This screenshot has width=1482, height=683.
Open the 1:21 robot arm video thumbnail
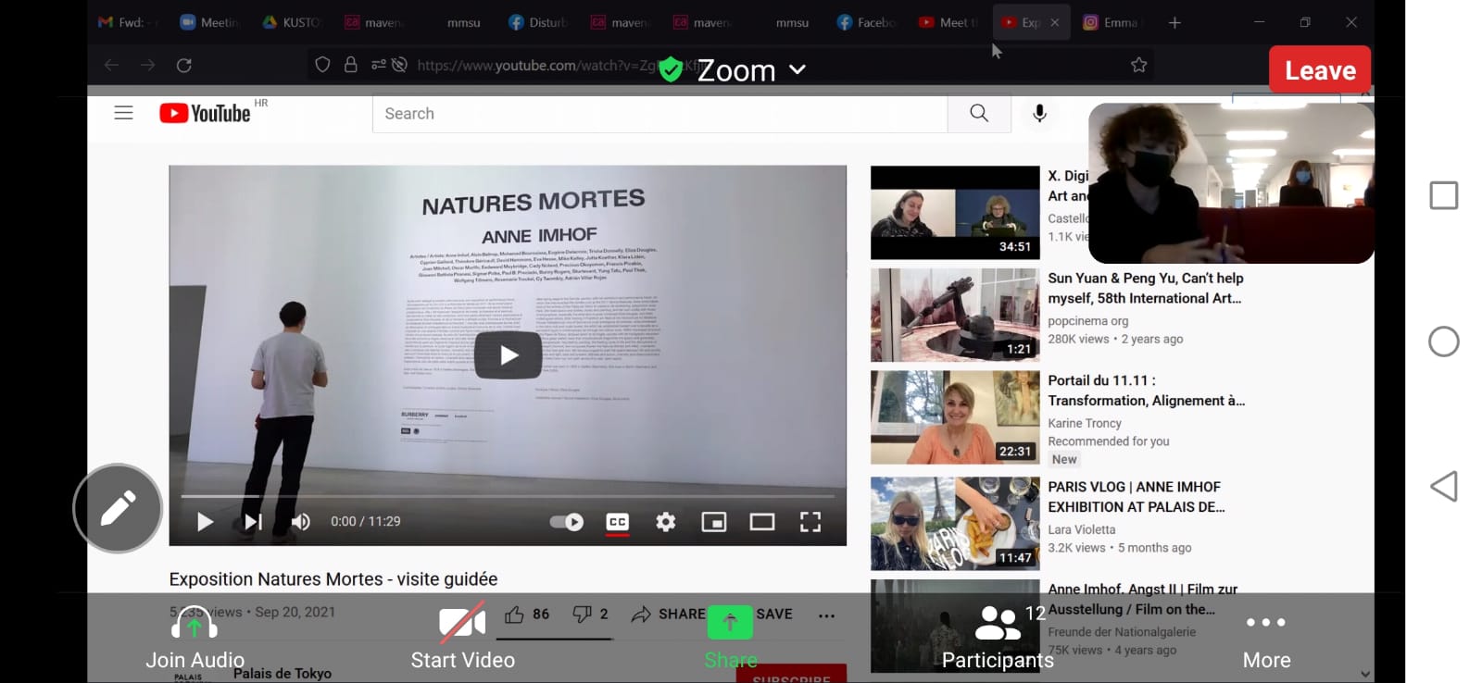pos(955,315)
